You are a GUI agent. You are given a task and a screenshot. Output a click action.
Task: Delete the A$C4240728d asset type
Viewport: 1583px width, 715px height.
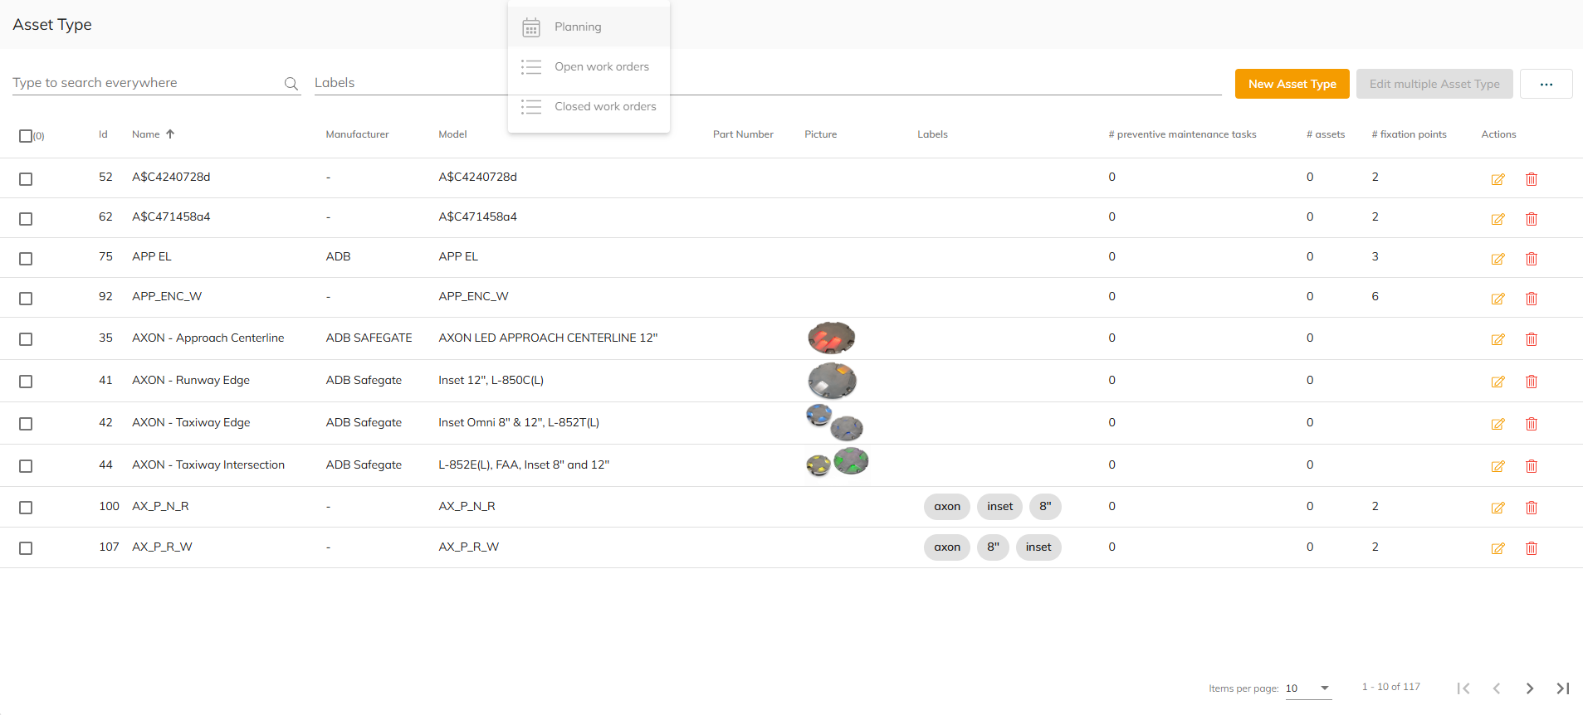point(1532,179)
